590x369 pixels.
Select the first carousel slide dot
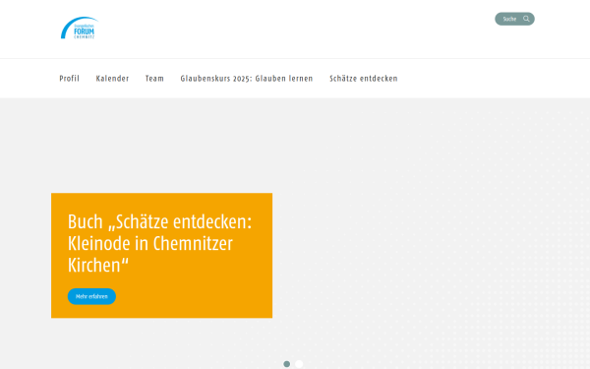(x=287, y=364)
